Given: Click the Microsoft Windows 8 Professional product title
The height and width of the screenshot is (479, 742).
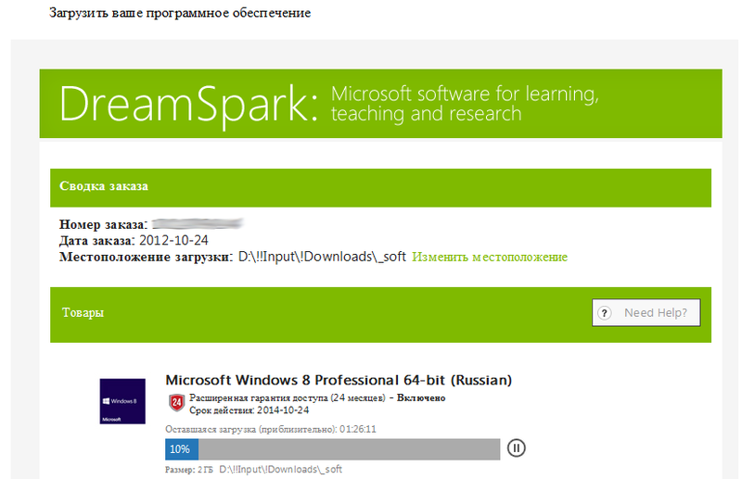Looking at the screenshot, I should coord(339,380).
